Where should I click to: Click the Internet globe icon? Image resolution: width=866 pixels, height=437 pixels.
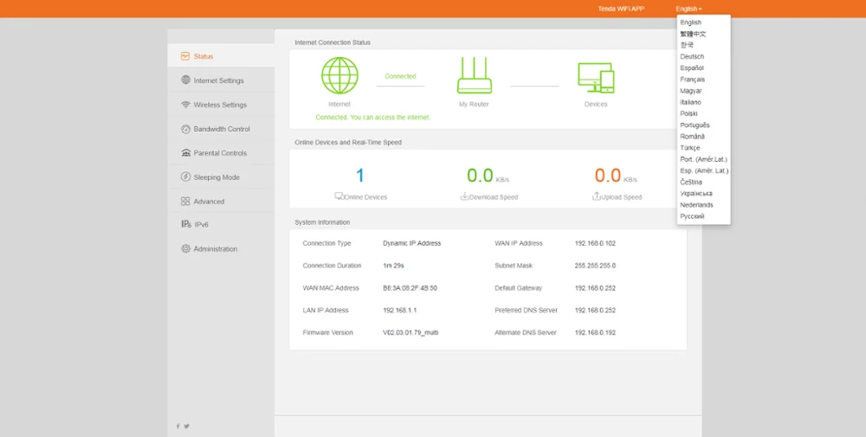click(339, 75)
